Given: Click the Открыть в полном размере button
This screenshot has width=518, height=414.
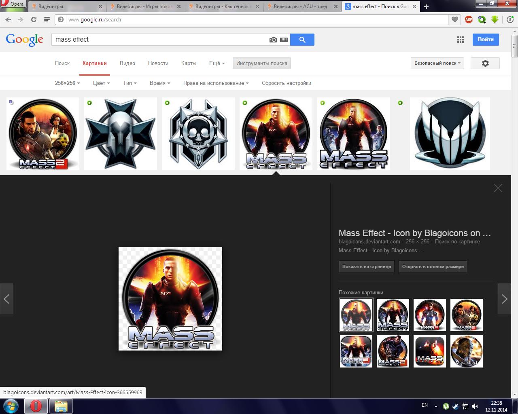Looking at the screenshot, I should (433, 266).
